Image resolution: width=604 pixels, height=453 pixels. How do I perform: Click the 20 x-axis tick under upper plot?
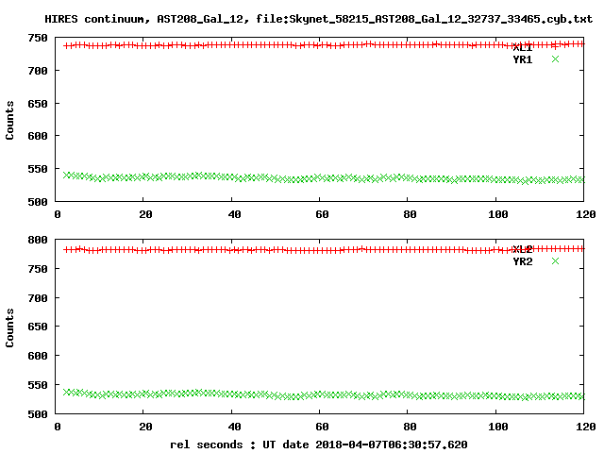click(x=145, y=214)
